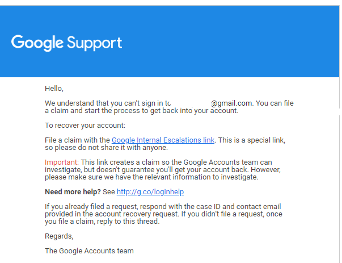Click the blue header banner
The height and width of the screenshot is (263, 342).
tap(170, 41)
